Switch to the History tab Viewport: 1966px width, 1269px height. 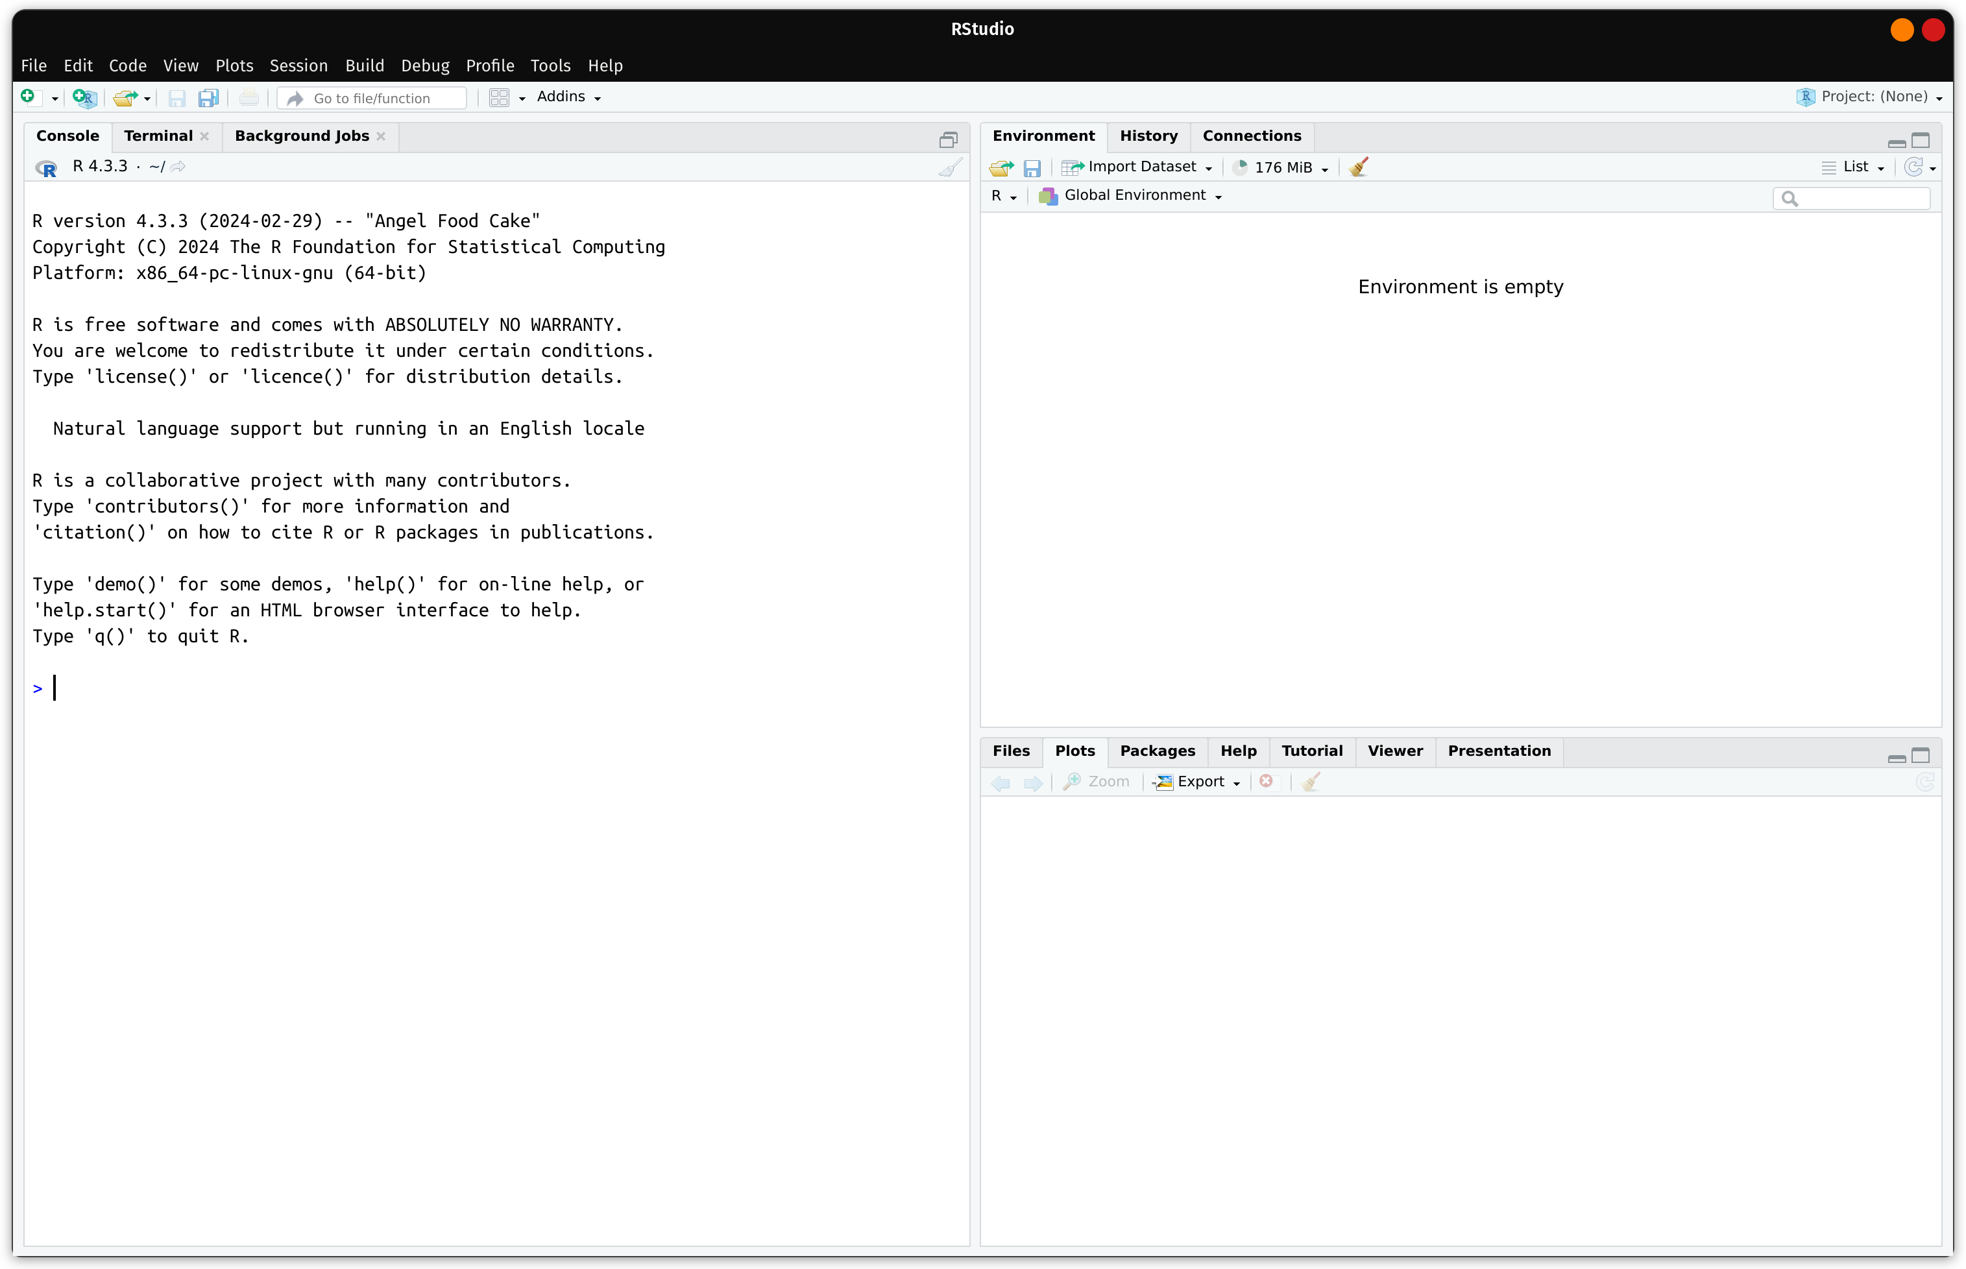click(1148, 136)
